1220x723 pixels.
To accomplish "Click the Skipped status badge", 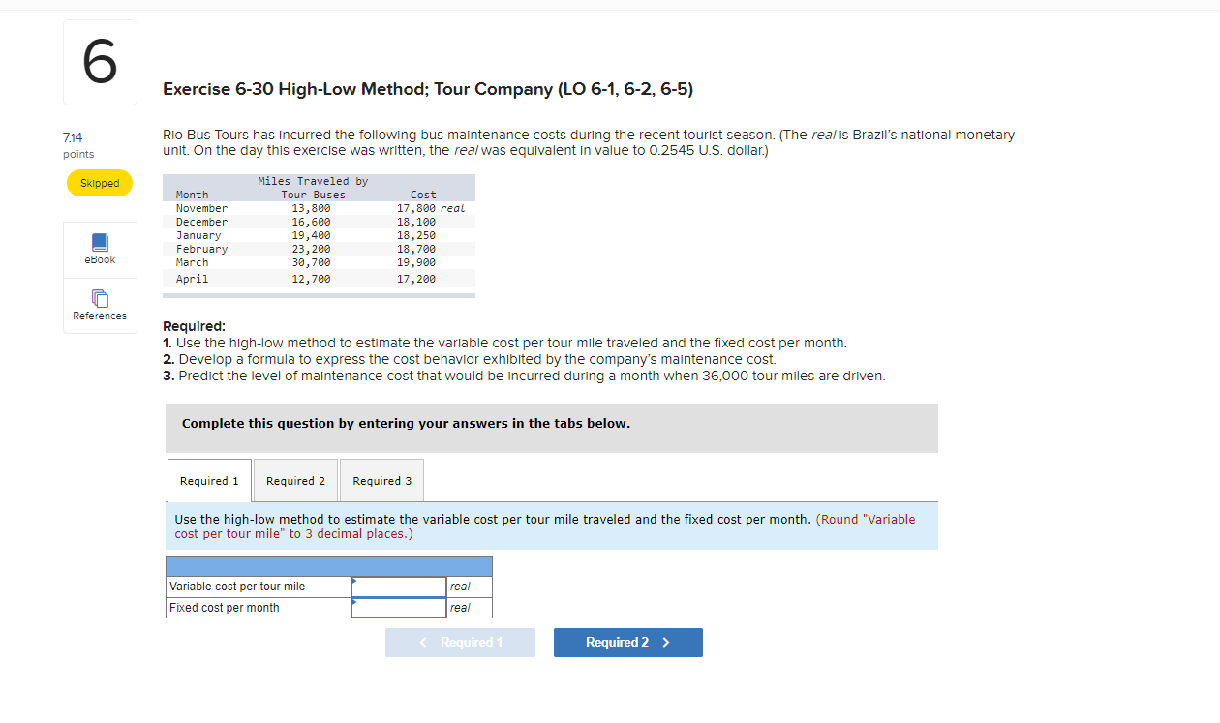I will click(100, 183).
